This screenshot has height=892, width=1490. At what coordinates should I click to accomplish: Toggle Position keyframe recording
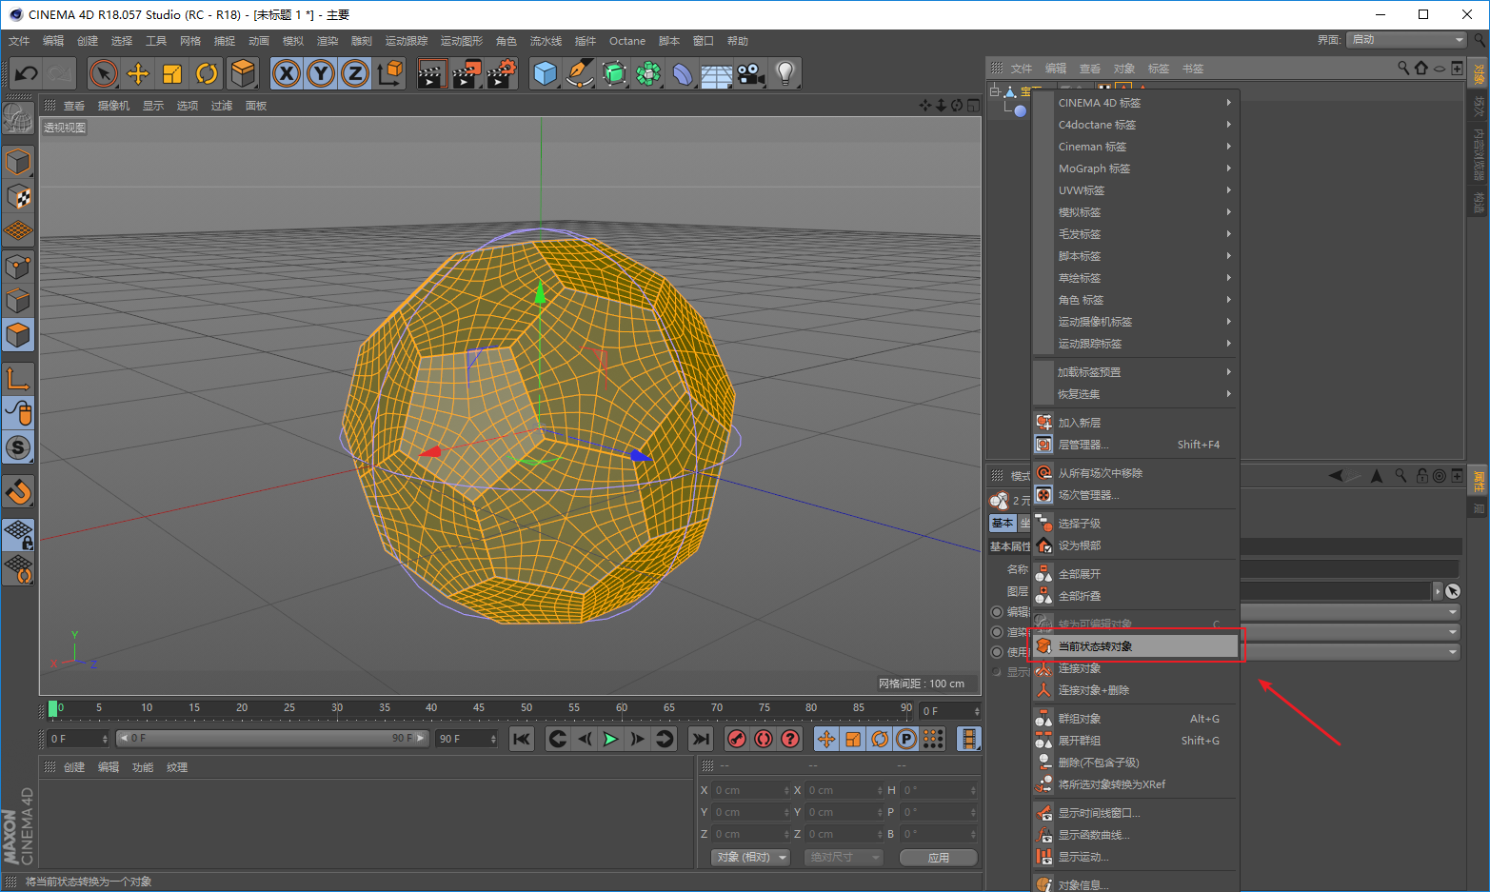(x=826, y=739)
